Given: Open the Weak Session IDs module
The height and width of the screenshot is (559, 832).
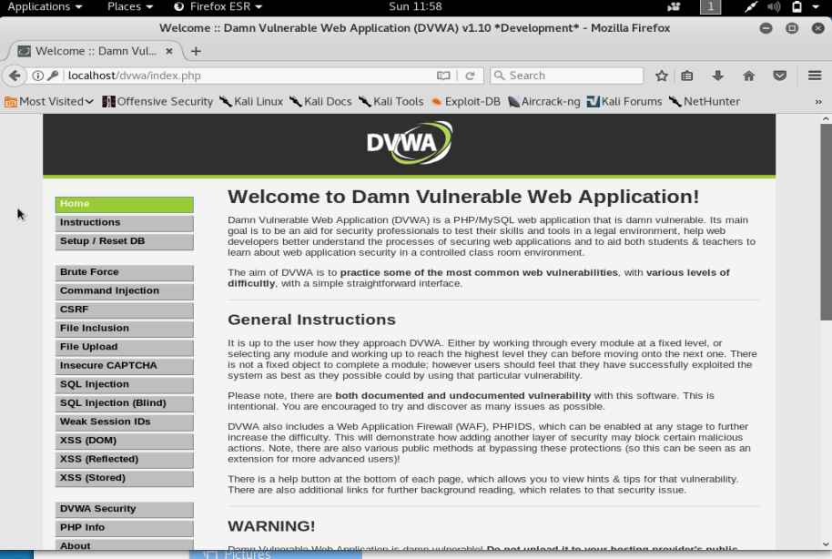Looking at the screenshot, I should click(124, 422).
